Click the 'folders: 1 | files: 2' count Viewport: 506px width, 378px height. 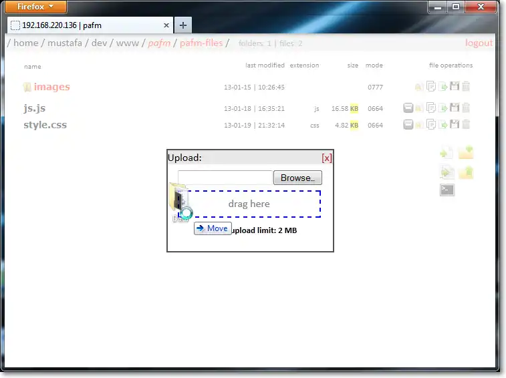(271, 43)
